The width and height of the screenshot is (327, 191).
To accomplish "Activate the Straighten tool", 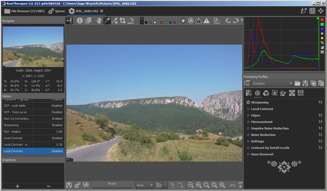I will click(130, 21).
